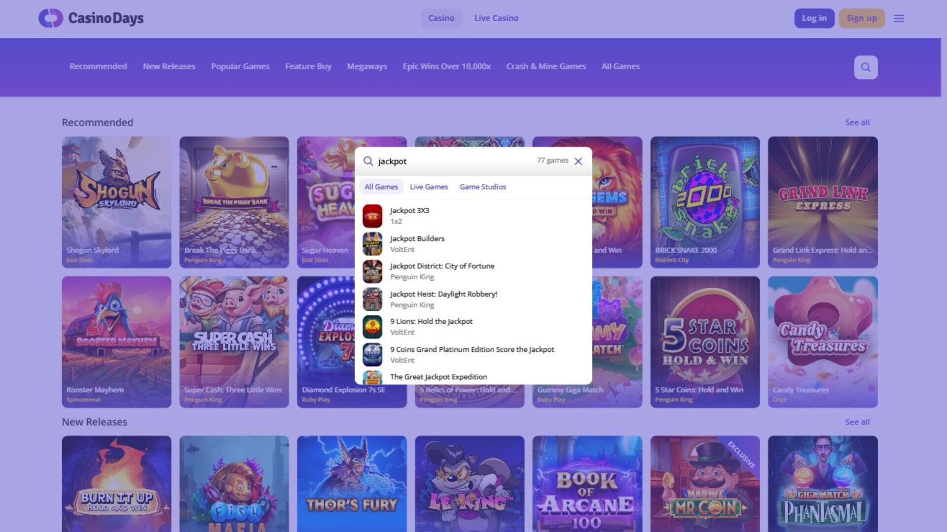947x532 pixels.
Task: Click the Casino Days logo icon
Action: pyautogui.click(x=51, y=18)
